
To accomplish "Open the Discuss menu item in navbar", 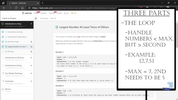I will 66,13.
